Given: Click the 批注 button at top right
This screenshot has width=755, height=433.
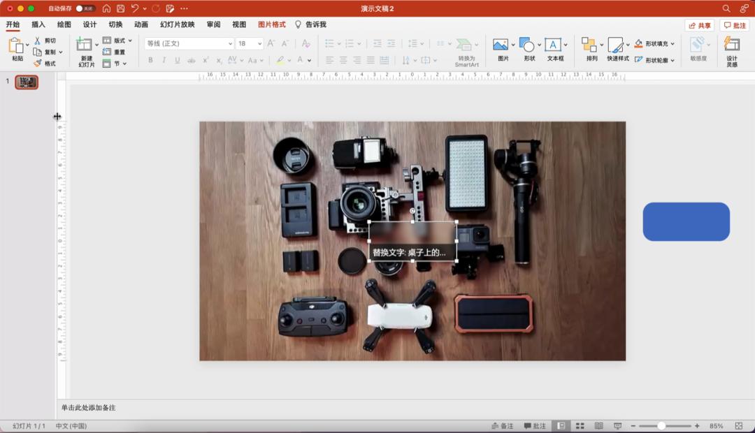Looking at the screenshot, I should click(x=735, y=25).
